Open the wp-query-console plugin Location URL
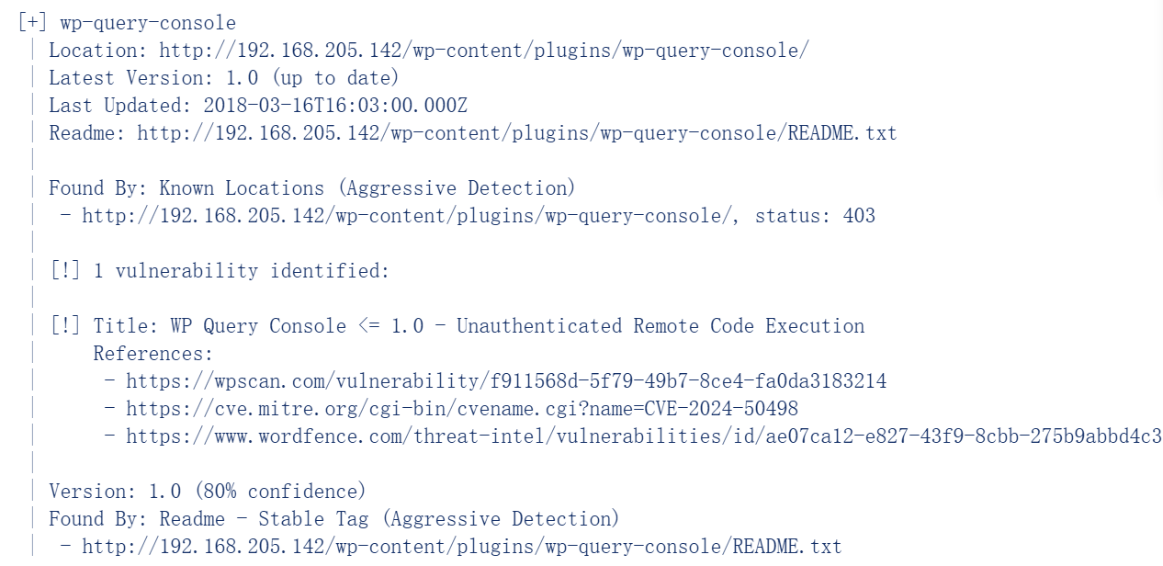This screenshot has height=566, width=1163. coord(484,51)
